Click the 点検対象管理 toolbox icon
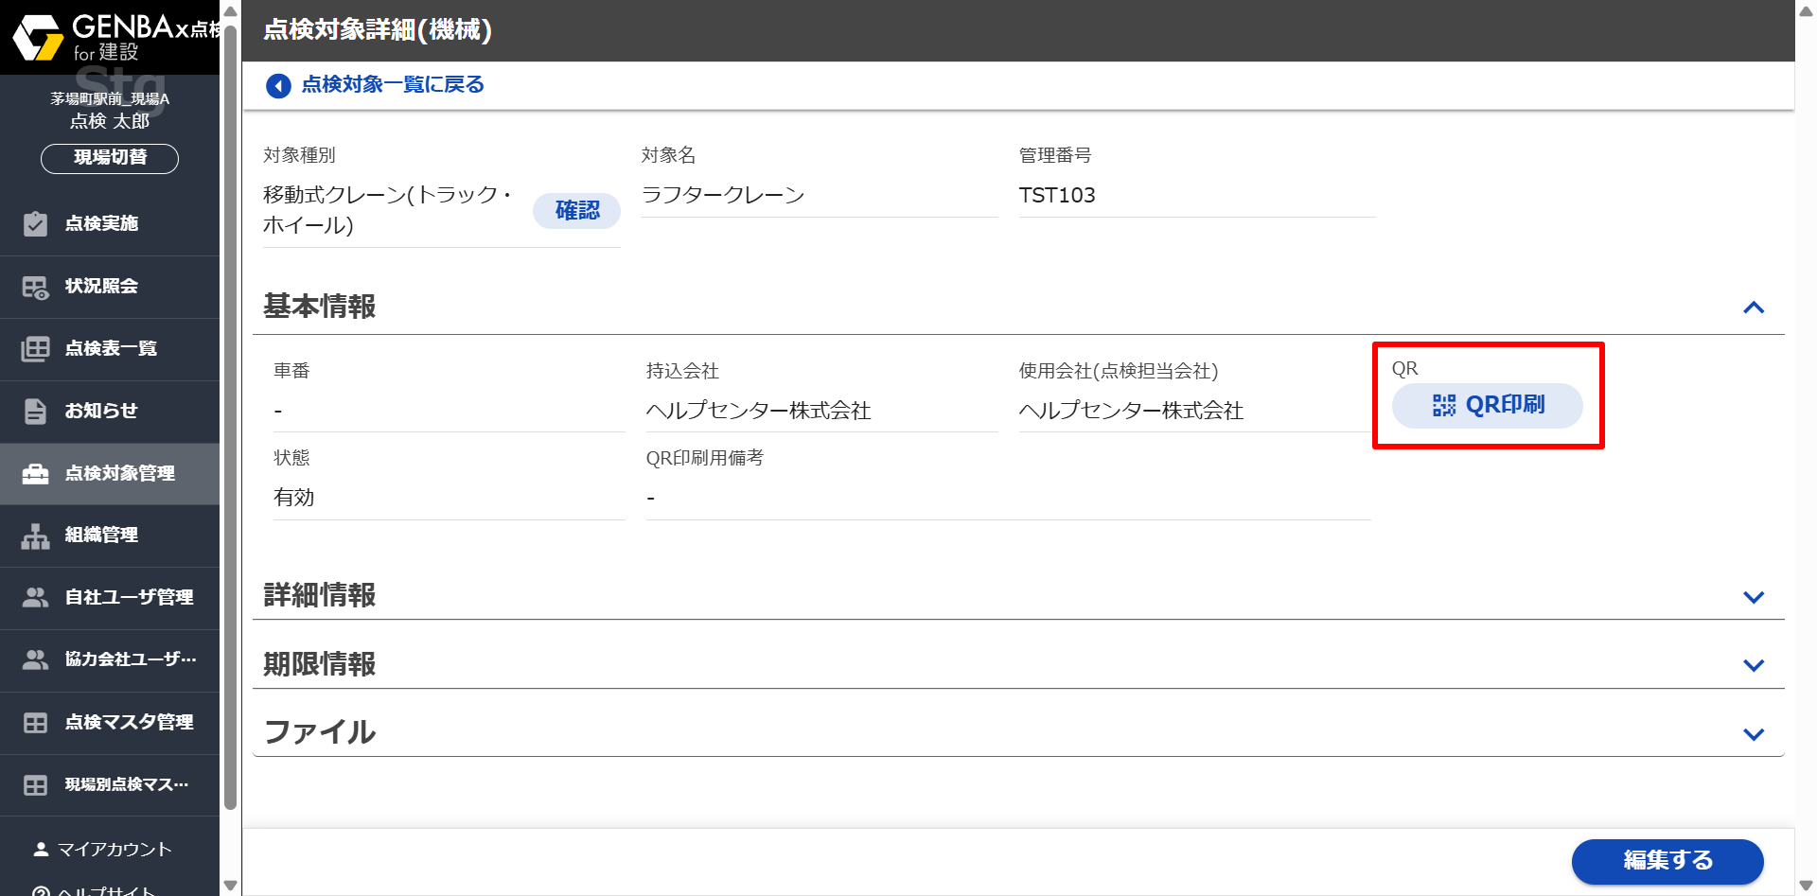Screen dimensions: 1817x896 point(35,474)
